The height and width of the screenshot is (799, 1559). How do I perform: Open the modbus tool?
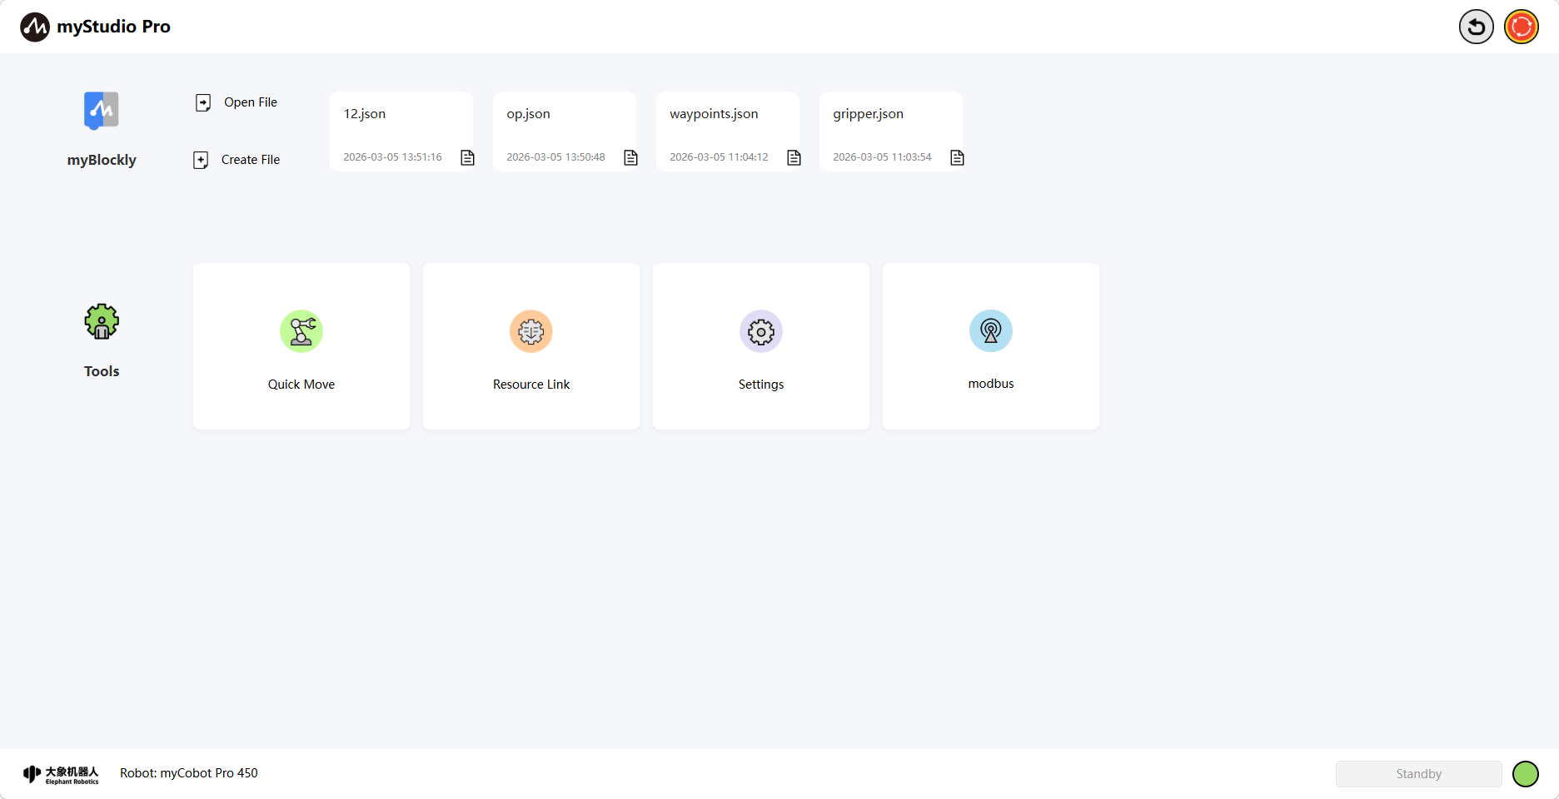[990, 346]
